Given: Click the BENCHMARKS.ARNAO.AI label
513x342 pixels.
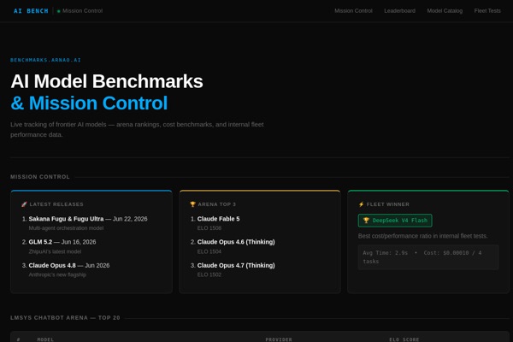Looking at the screenshot, I should tap(45, 60).
